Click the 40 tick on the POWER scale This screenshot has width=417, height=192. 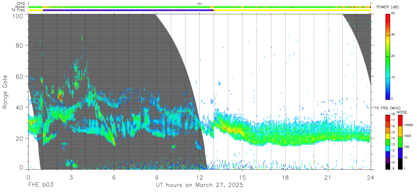tap(393, 13)
